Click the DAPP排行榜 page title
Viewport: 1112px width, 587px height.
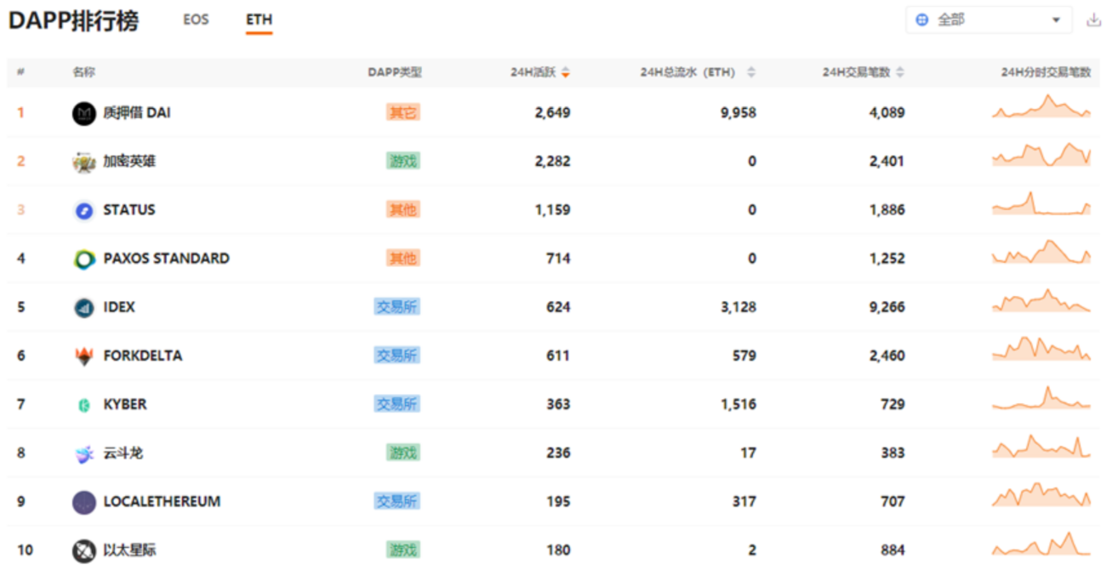point(73,20)
